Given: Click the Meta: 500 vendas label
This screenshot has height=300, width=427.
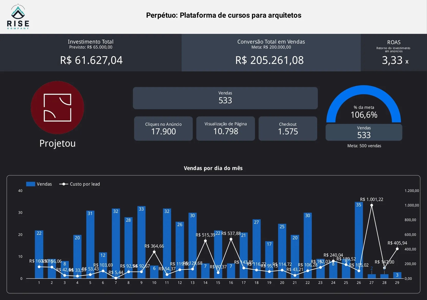Looking at the screenshot, I should tap(364, 146).
